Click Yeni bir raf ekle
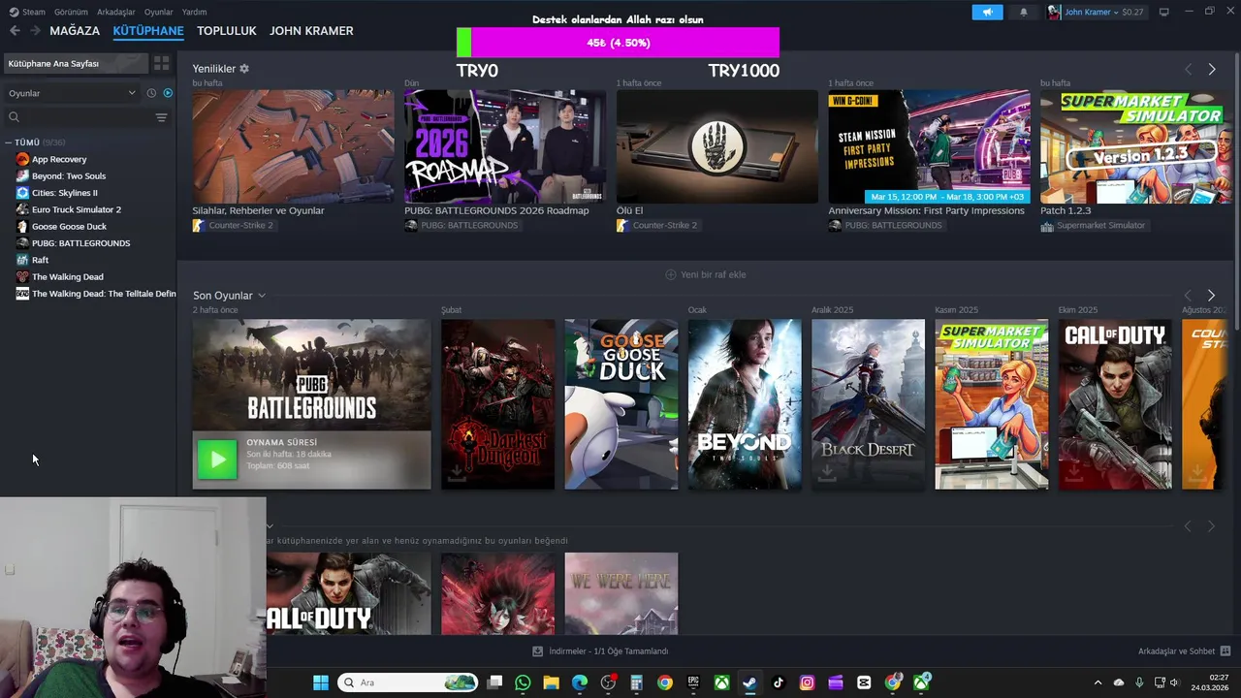This screenshot has height=698, width=1241. 705,274
